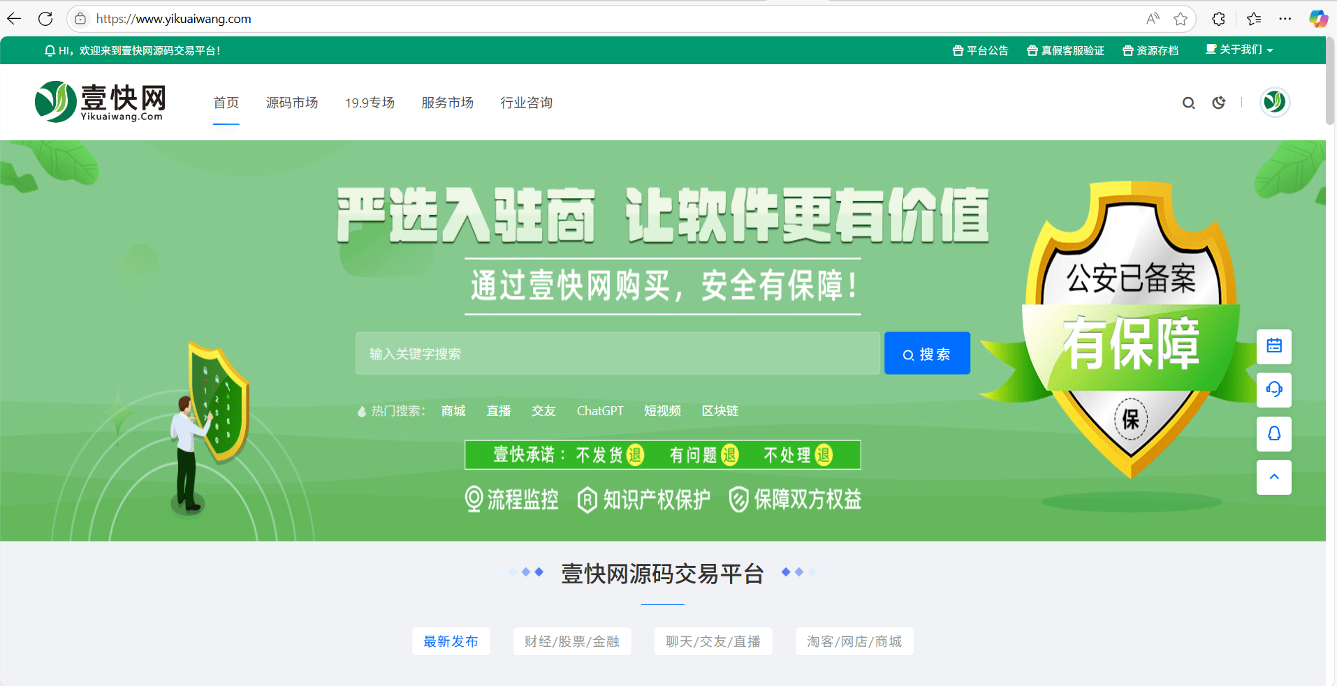The height and width of the screenshot is (686, 1337).
Task: Click the 通过壹快网购买，安全有保障 slogan
Action: [x=663, y=286]
